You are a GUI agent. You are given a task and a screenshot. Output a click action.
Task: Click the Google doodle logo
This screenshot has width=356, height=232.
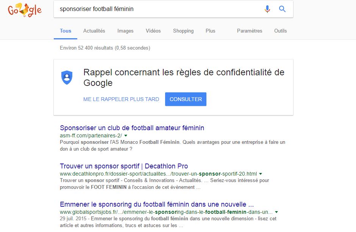tap(25, 10)
